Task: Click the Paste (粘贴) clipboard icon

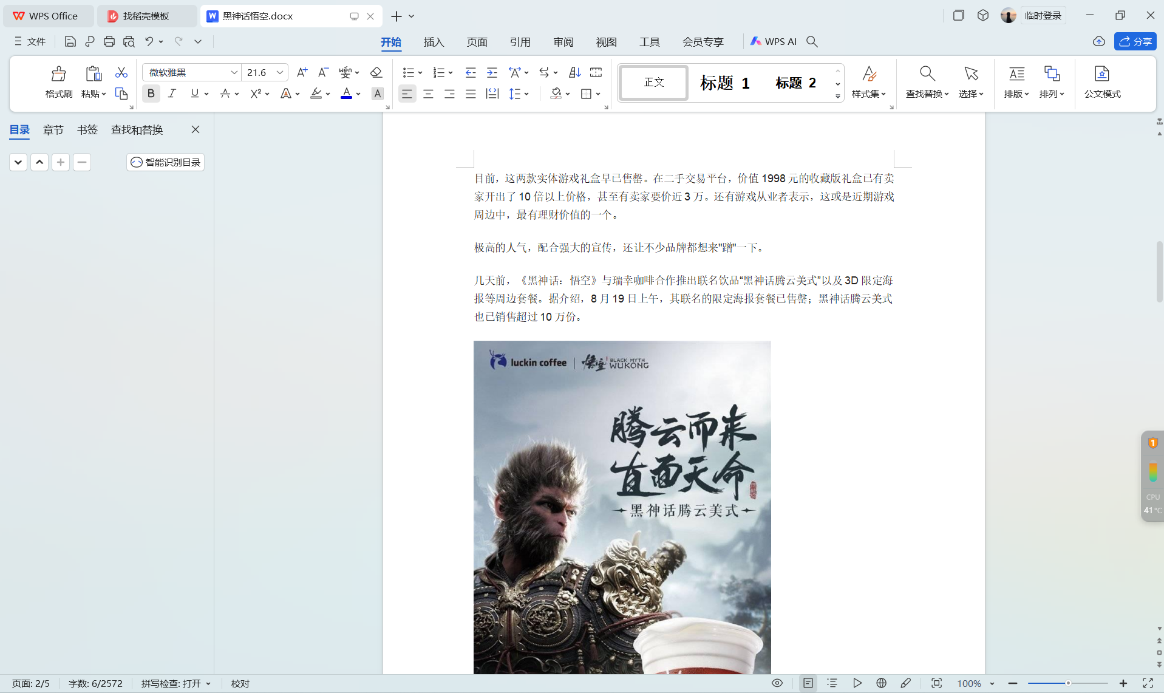Action: [93, 74]
